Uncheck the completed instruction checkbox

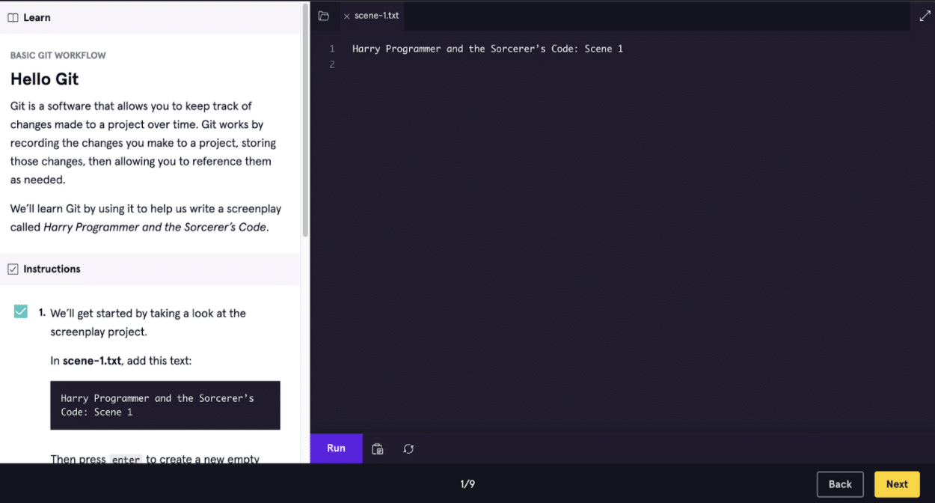[x=21, y=310]
